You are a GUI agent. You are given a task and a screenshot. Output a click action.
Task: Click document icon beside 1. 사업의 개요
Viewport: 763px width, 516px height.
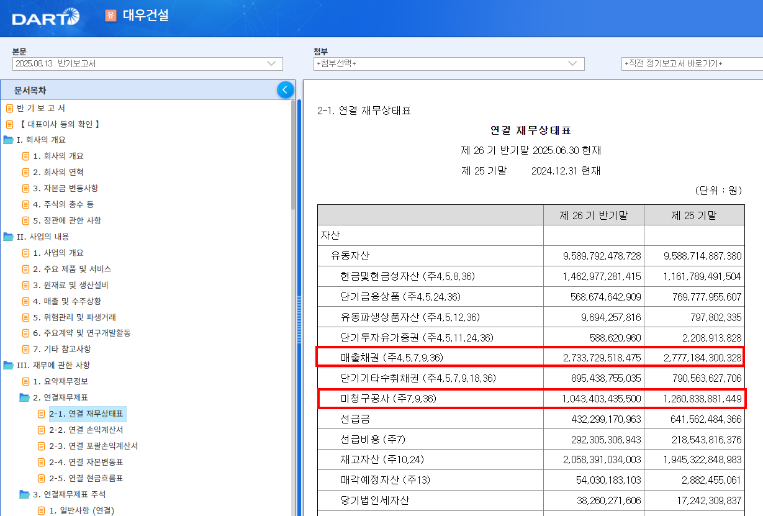[25, 253]
